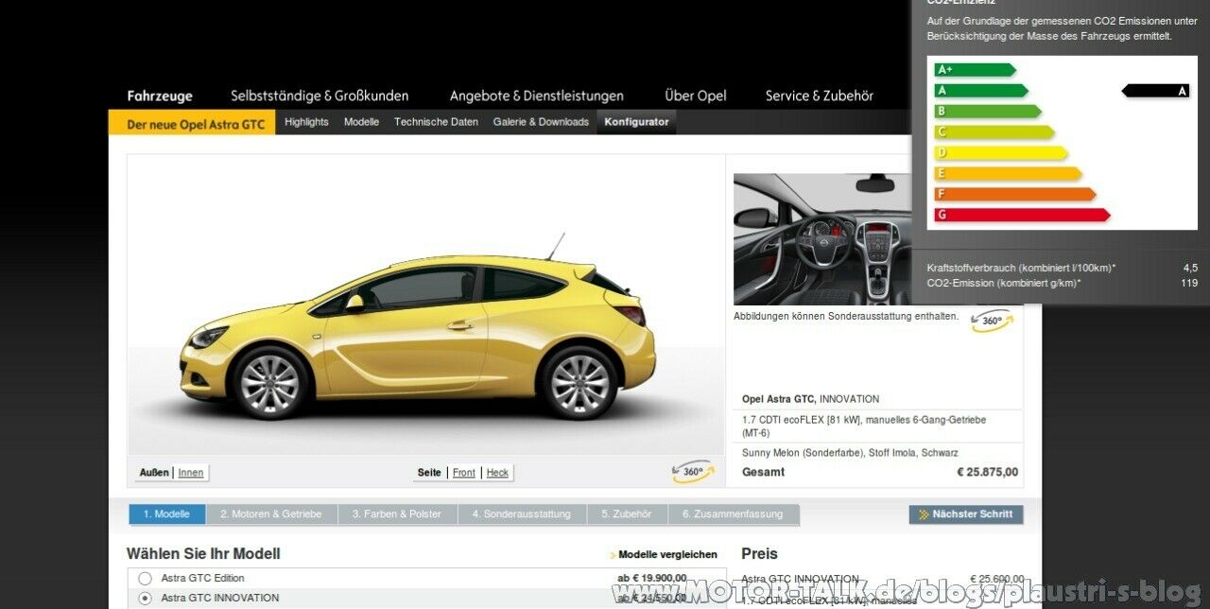
Task: Open the Technische Daten tab
Action: coord(436,122)
